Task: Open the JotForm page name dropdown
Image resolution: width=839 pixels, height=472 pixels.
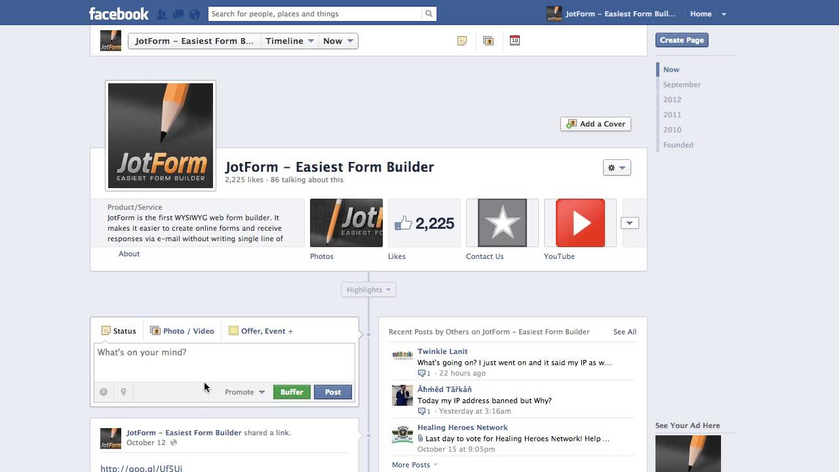Action: [194, 41]
